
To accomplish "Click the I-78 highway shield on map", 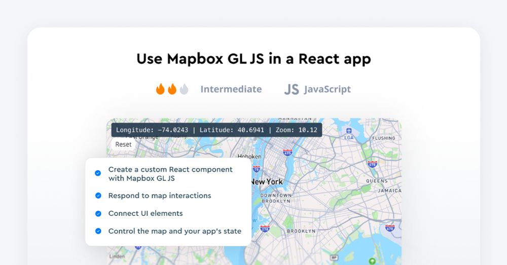I will [257, 169].
